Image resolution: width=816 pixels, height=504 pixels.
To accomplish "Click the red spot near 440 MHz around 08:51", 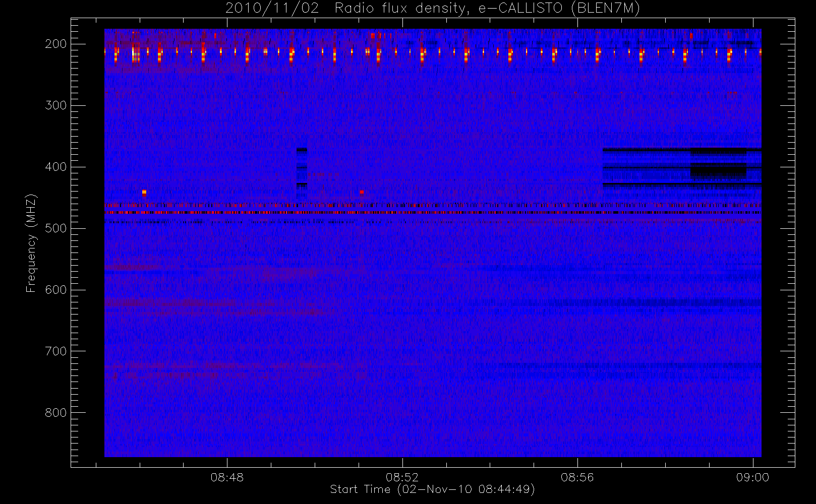I will click(x=362, y=192).
